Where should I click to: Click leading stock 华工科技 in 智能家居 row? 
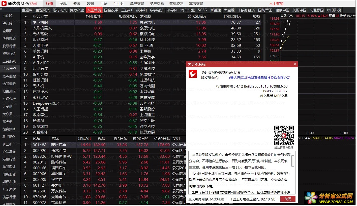pos(147,39)
